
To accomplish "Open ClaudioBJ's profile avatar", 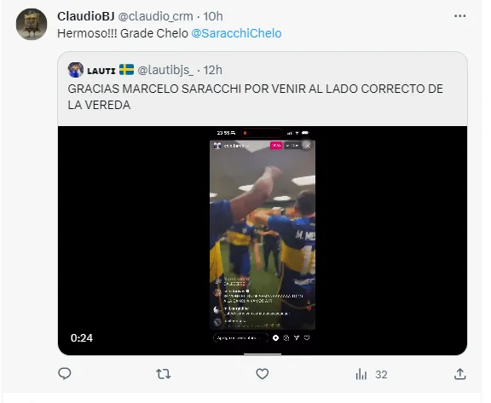I will pos(32,25).
